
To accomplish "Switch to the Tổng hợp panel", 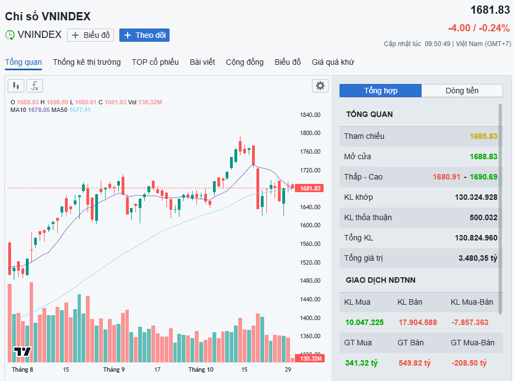I will click(380, 91).
